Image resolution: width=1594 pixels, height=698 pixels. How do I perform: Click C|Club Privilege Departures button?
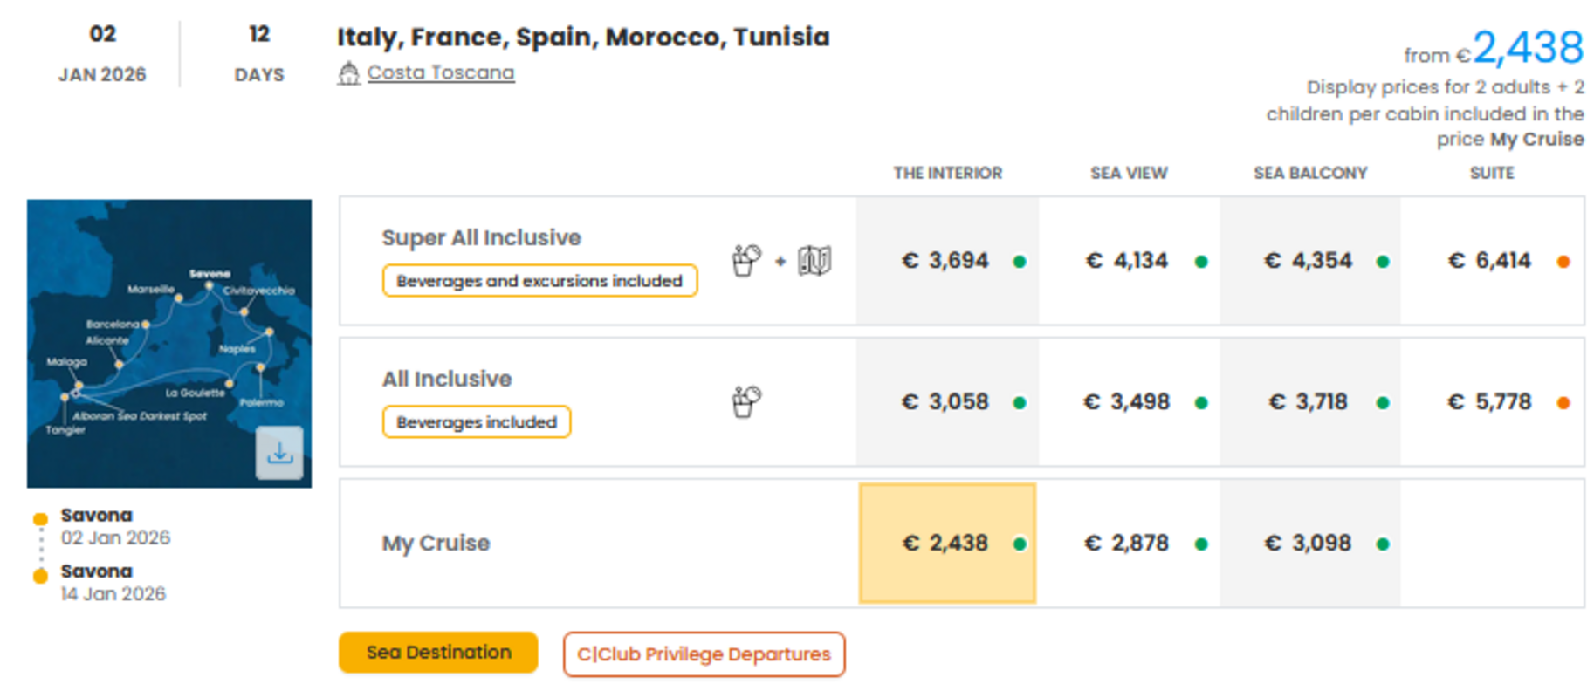[704, 654]
